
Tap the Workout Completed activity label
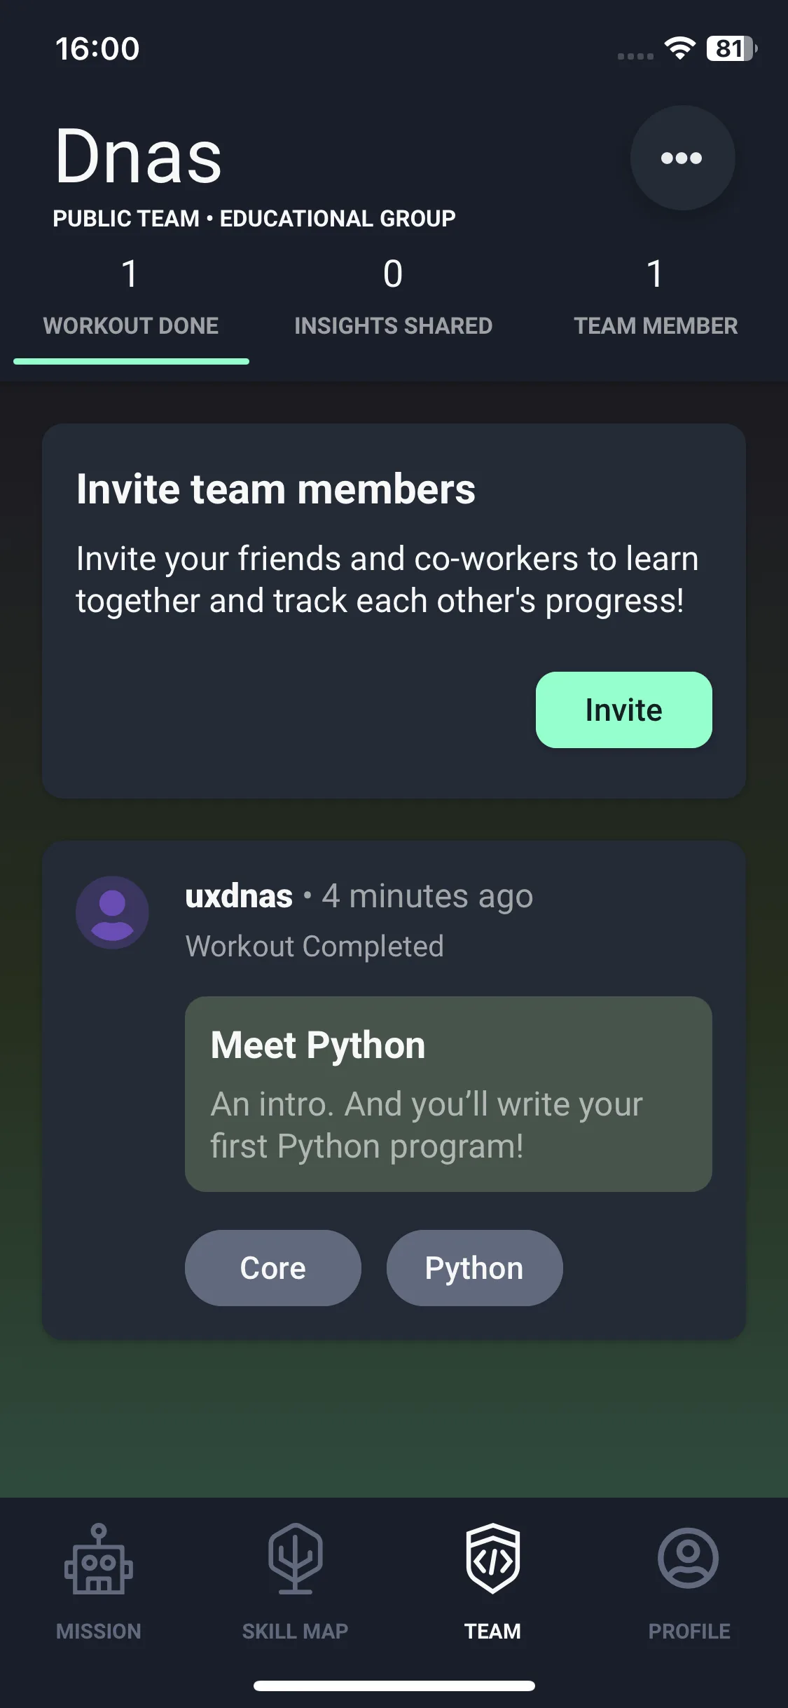(314, 947)
